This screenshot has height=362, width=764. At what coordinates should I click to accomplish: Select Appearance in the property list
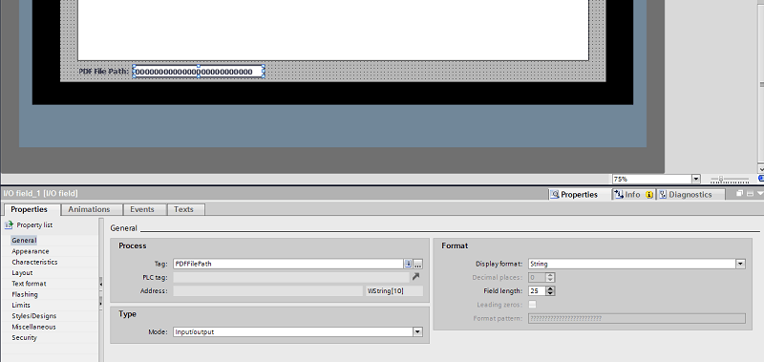tap(31, 251)
